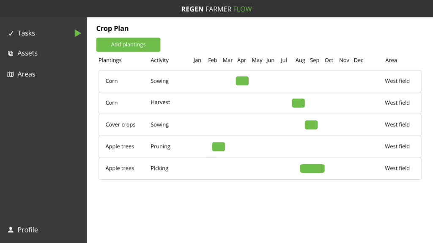Click the Tasks checkmark icon
Image resolution: width=433 pixels, height=243 pixels.
tap(11, 33)
